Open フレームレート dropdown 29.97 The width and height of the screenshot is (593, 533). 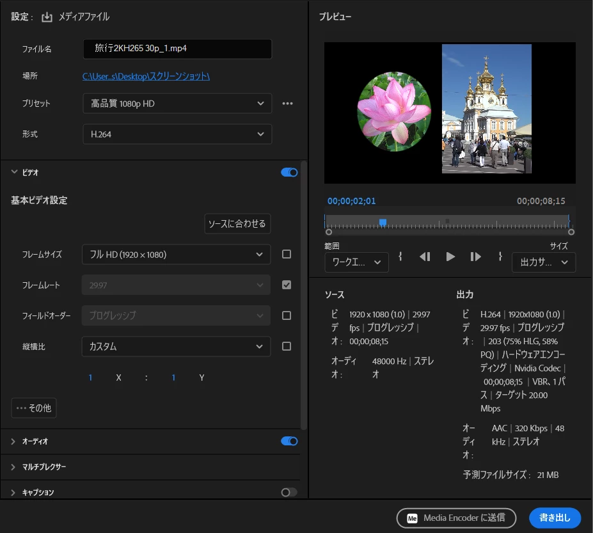(x=176, y=285)
